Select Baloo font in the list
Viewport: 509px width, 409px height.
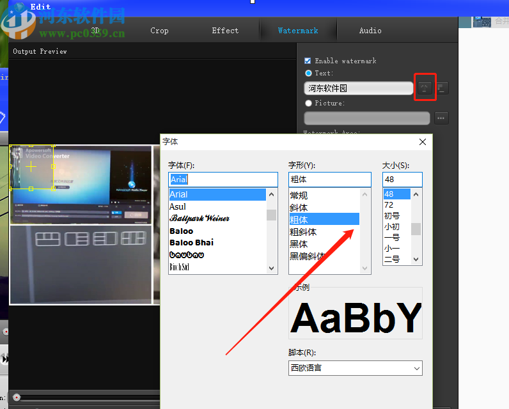tap(217, 231)
